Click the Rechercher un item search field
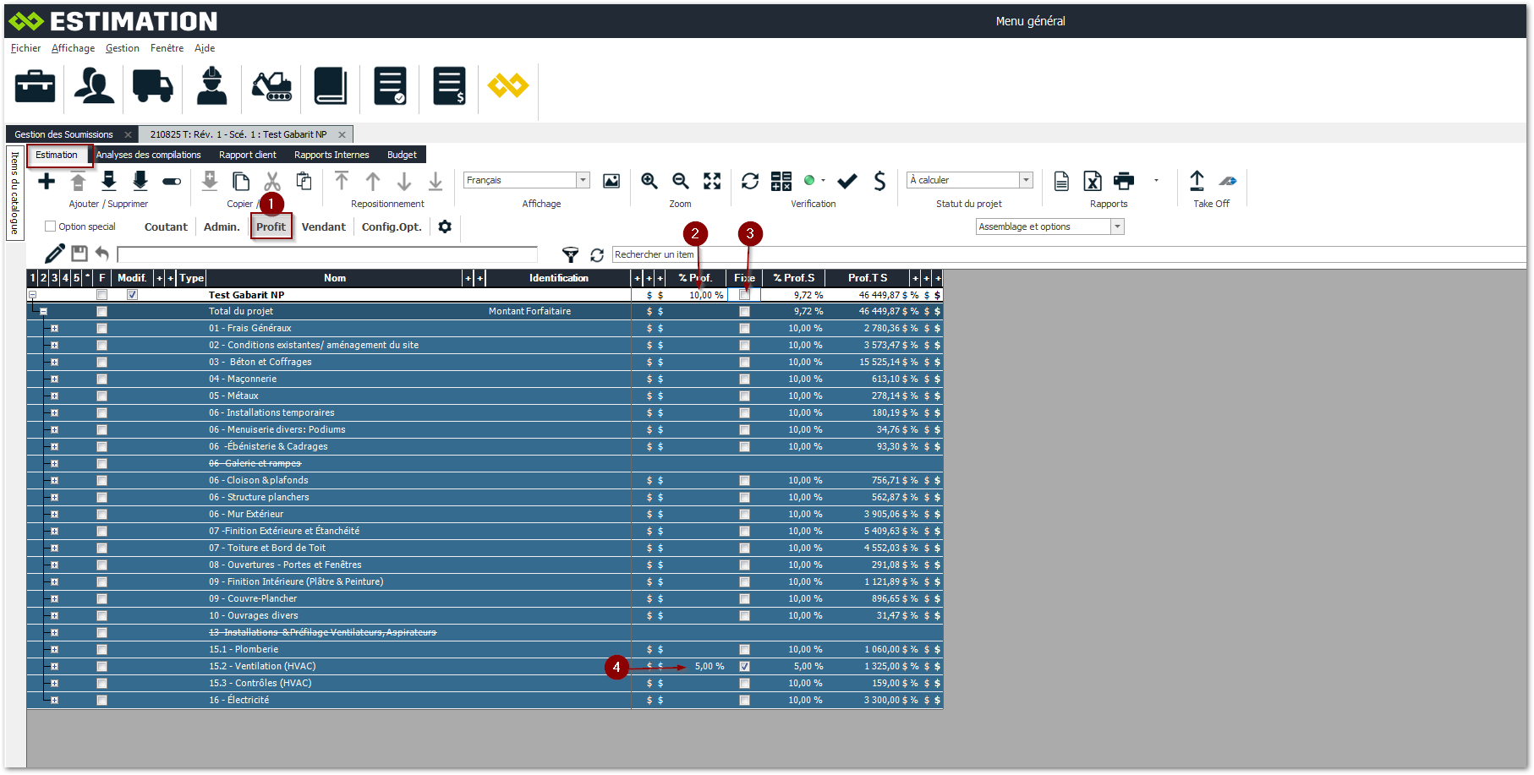 [654, 254]
